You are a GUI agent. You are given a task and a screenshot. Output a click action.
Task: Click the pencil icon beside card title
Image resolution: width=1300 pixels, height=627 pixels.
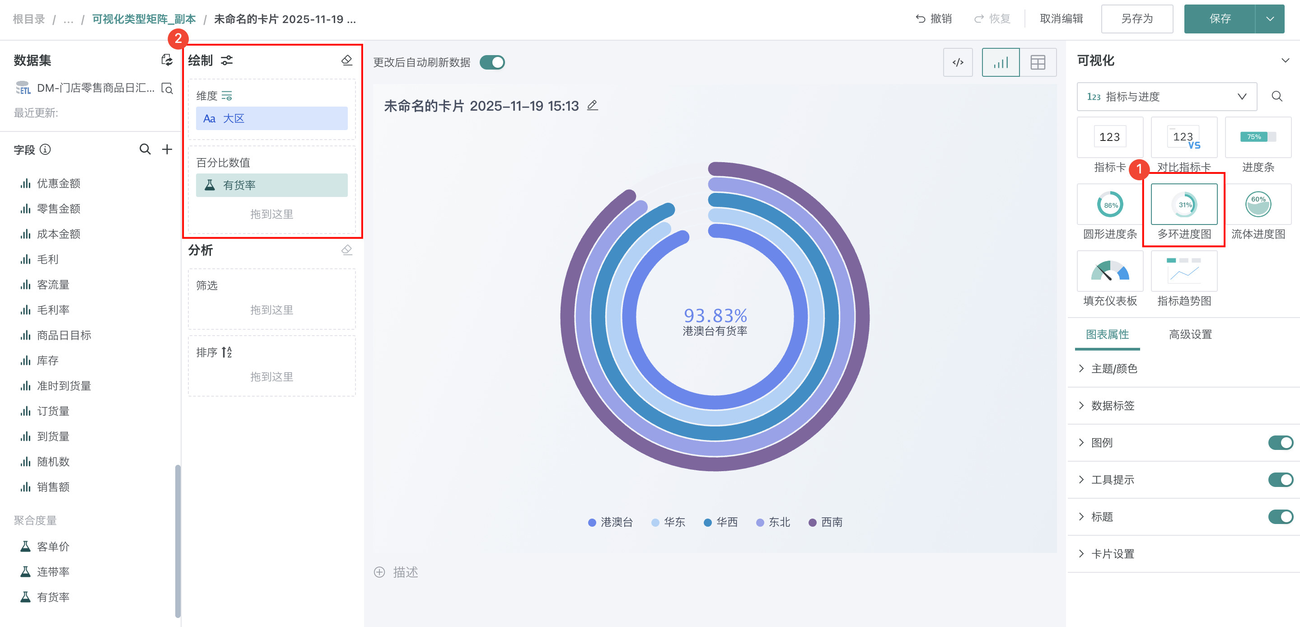pyautogui.click(x=593, y=106)
